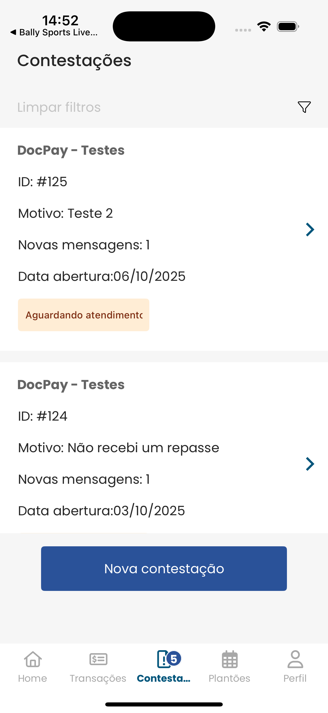Viewport: 328px width, 713px height.
Task: Switch to the Perfil tab label
Action: pyautogui.click(x=295, y=678)
